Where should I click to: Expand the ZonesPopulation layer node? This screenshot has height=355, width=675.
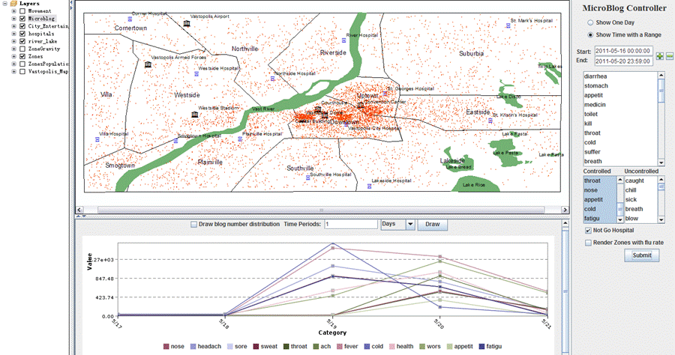pos(13,64)
